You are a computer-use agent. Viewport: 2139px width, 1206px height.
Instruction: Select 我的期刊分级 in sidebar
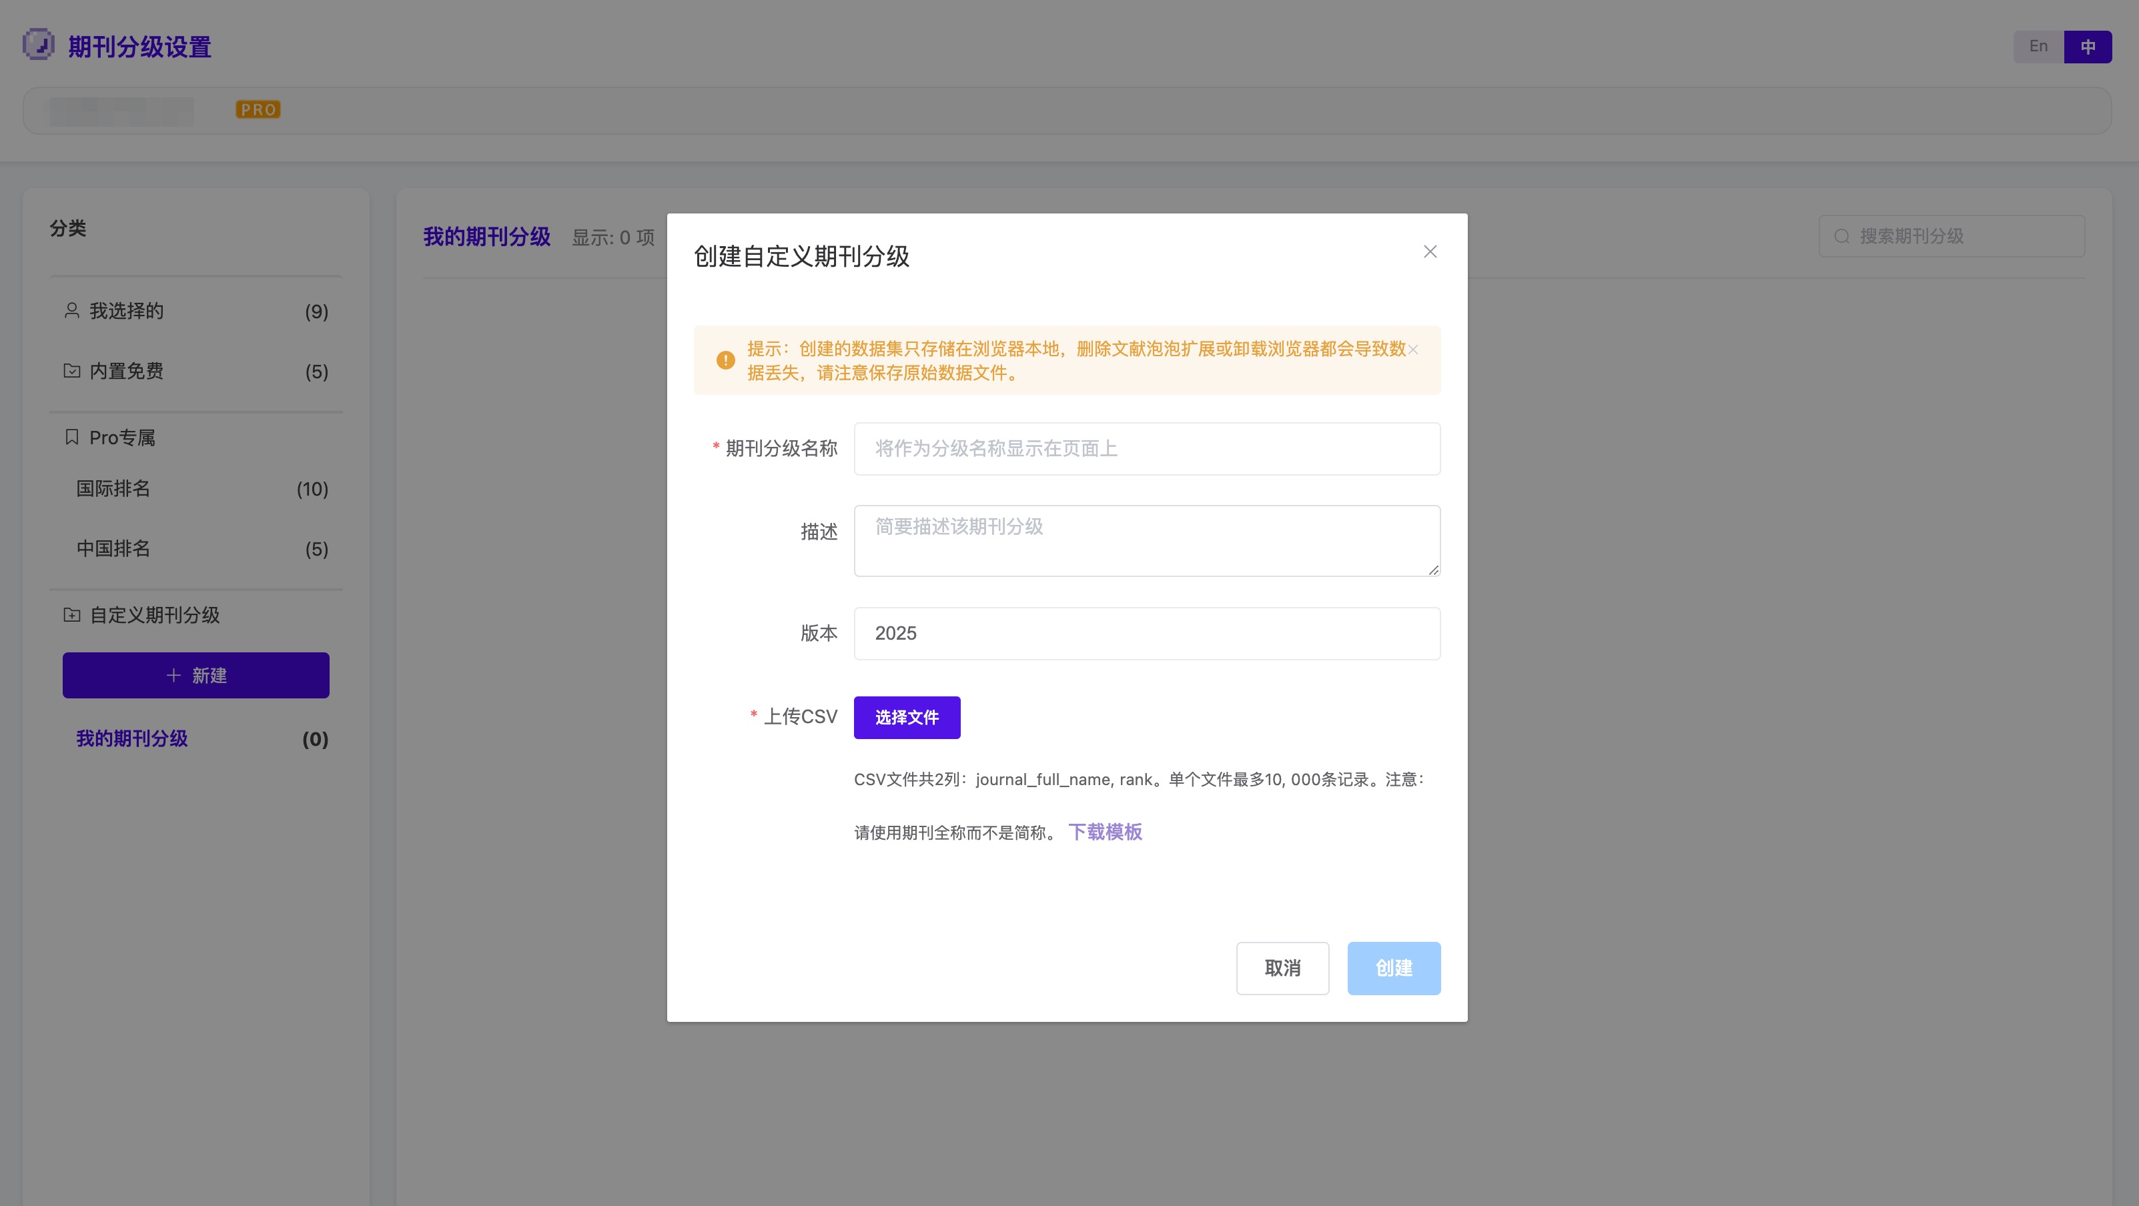click(132, 738)
